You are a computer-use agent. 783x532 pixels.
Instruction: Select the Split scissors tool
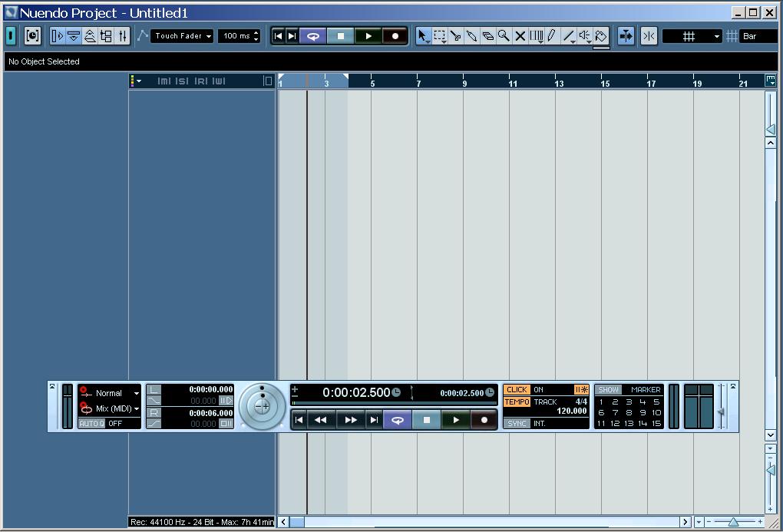[455, 36]
